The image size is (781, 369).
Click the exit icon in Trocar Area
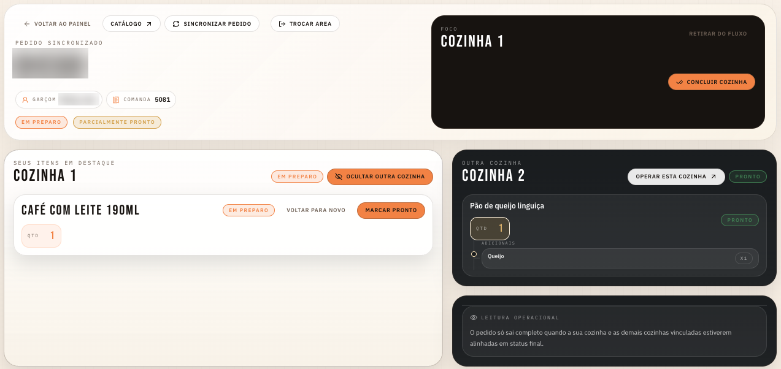282,24
